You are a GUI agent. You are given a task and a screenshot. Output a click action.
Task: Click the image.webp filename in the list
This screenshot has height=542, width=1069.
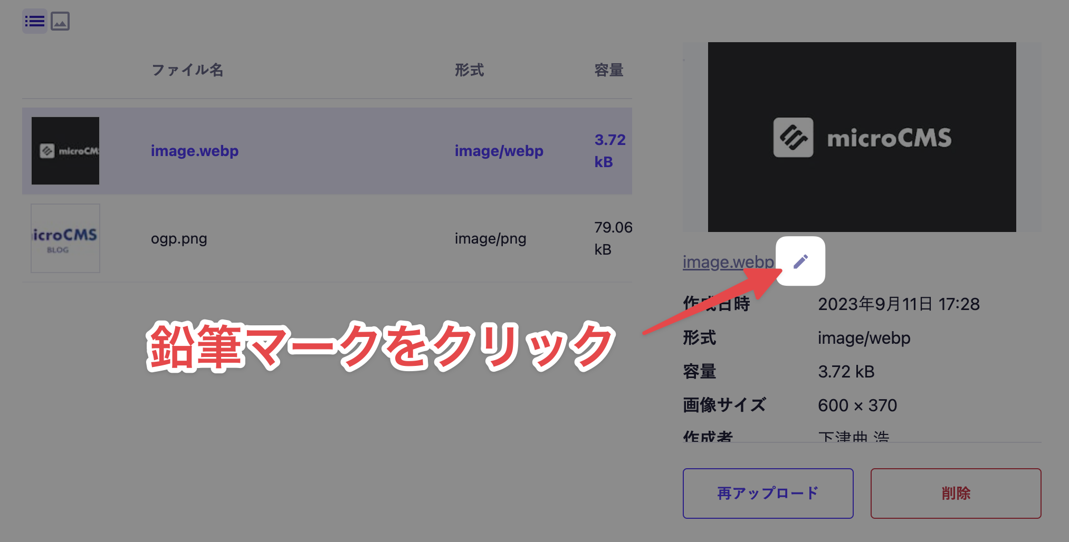tap(194, 151)
